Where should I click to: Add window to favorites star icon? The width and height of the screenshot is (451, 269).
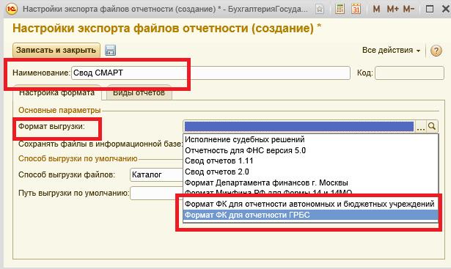tap(320, 10)
